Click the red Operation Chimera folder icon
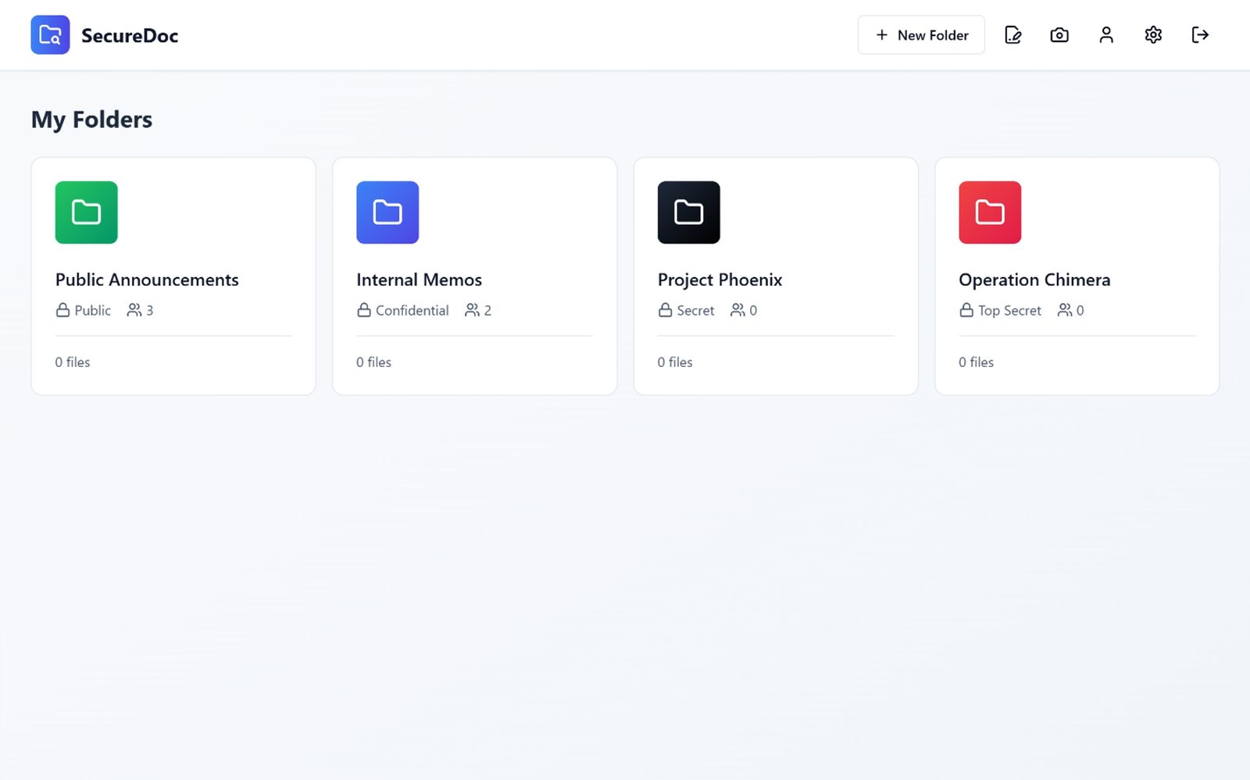 click(990, 212)
